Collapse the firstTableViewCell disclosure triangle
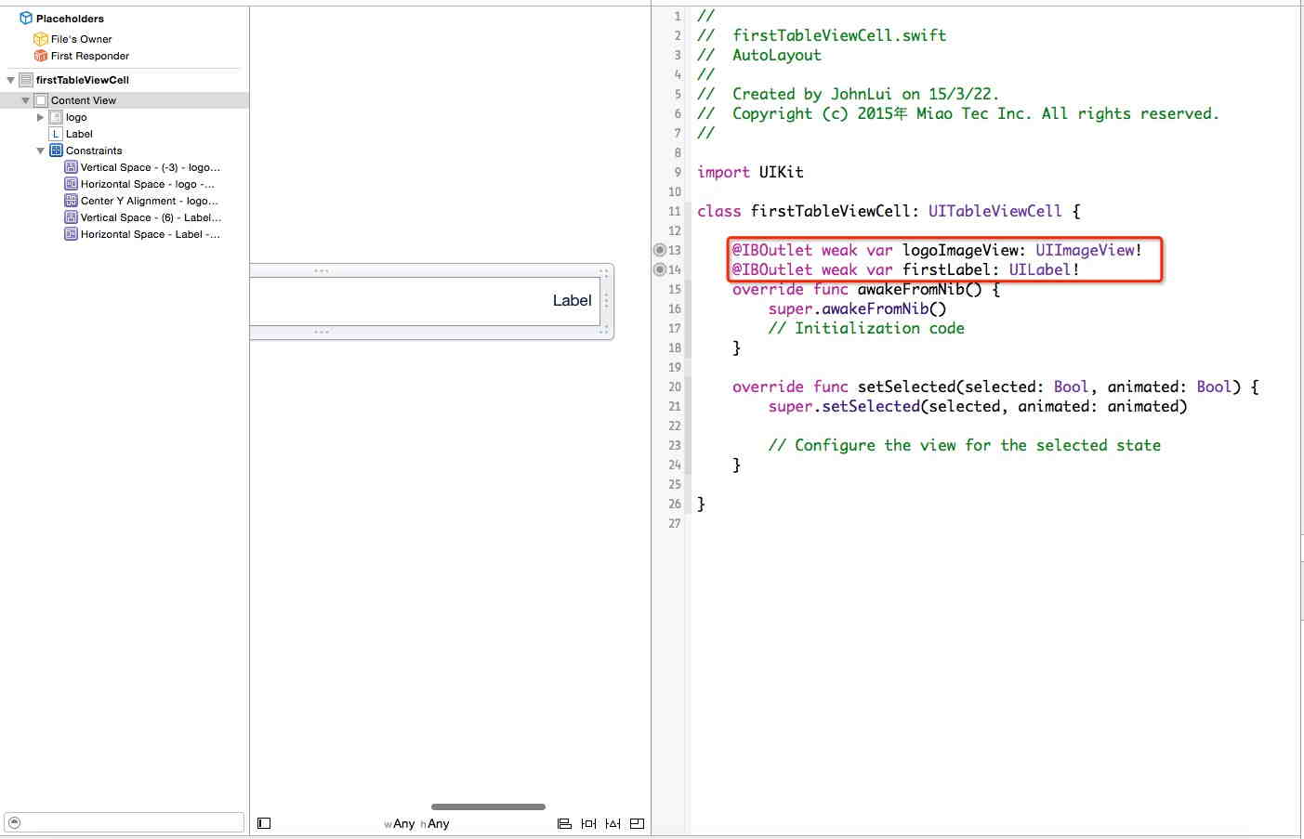The width and height of the screenshot is (1304, 839). 11,80
